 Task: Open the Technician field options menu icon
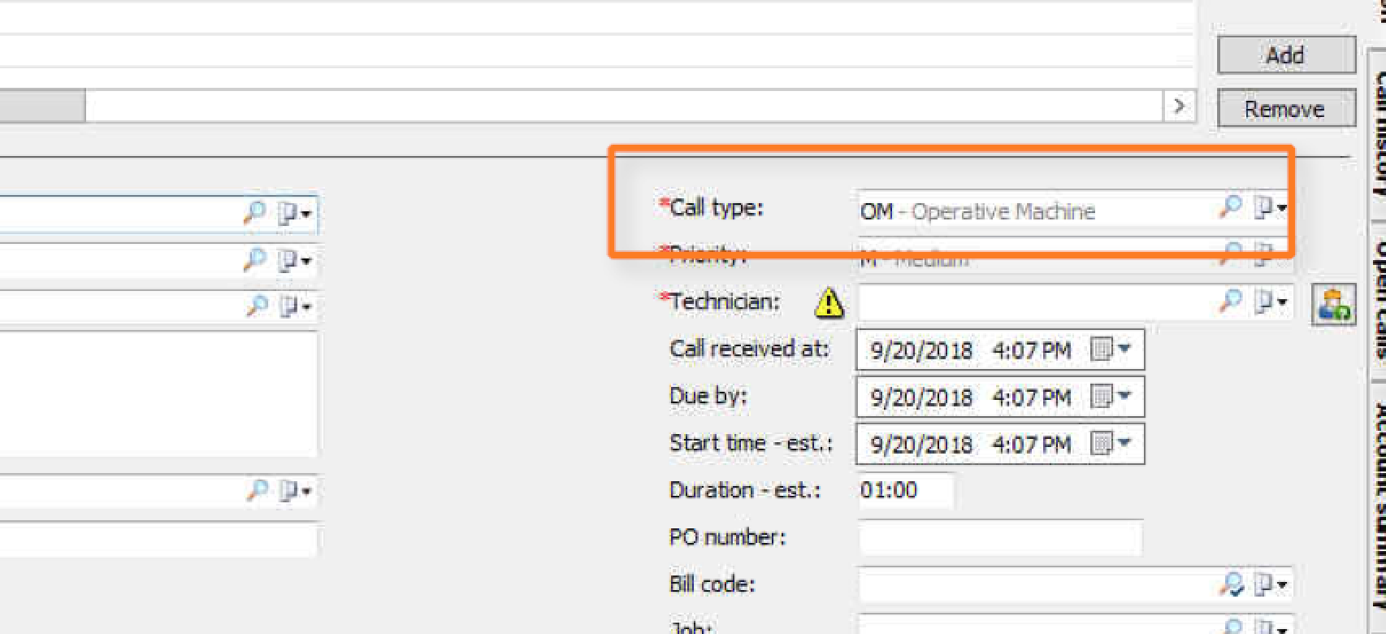[1271, 302]
